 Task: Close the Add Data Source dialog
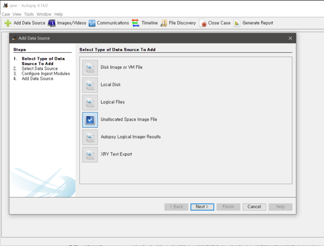point(290,38)
